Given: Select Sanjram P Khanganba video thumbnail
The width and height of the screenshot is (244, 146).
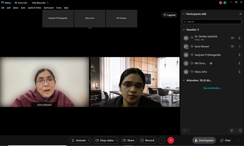Looking at the screenshot, I should [x=58, y=18].
